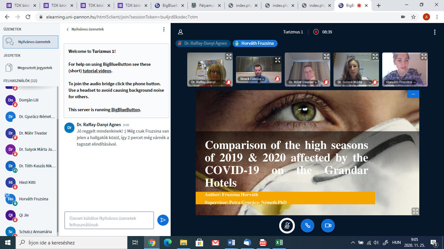Viewport: 444px width, 249px height.
Task: Share webcam using the camera button
Action: point(328,226)
